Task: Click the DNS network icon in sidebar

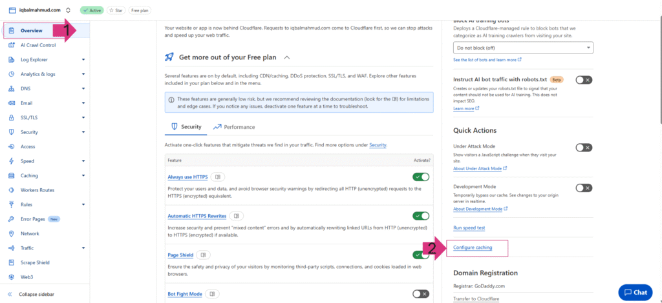Action: pyautogui.click(x=12, y=89)
